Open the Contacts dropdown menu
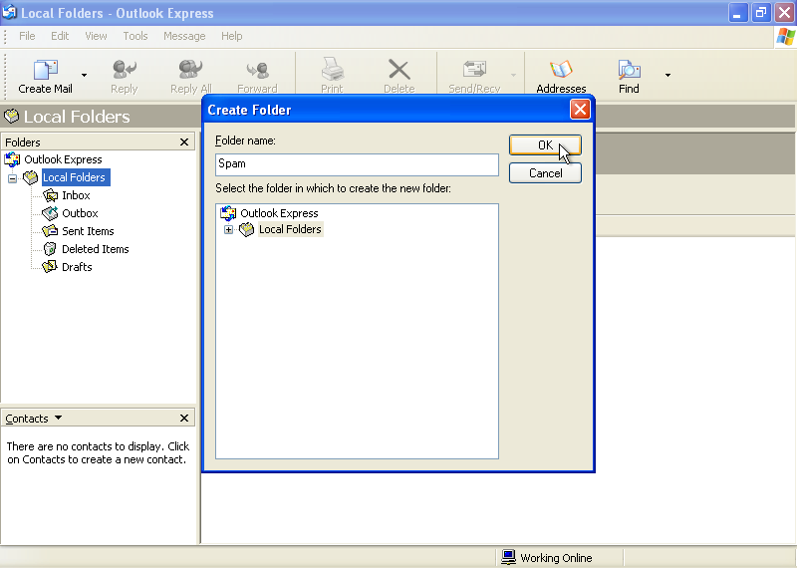797x568 pixels. [x=58, y=418]
